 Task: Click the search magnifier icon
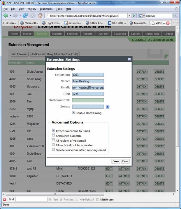coord(176,16)
